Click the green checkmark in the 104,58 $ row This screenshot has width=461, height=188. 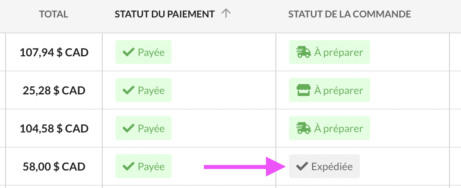coord(129,129)
